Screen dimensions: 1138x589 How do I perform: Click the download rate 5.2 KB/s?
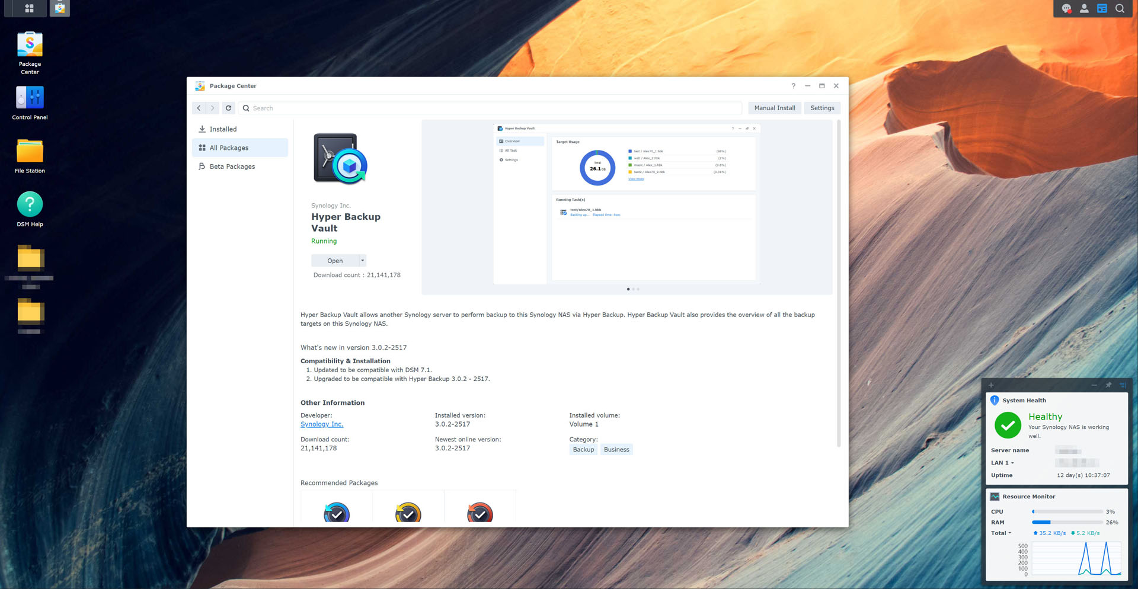1085,533
